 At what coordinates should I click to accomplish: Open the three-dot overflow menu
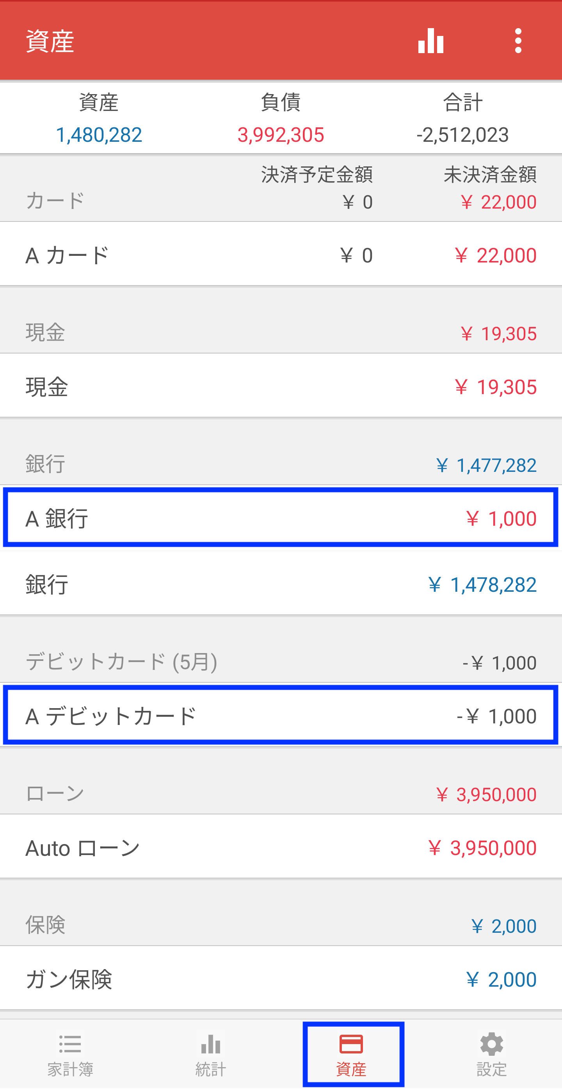(518, 41)
